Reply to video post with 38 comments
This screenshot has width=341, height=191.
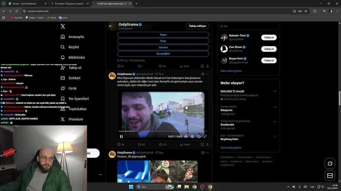click(x=120, y=145)
